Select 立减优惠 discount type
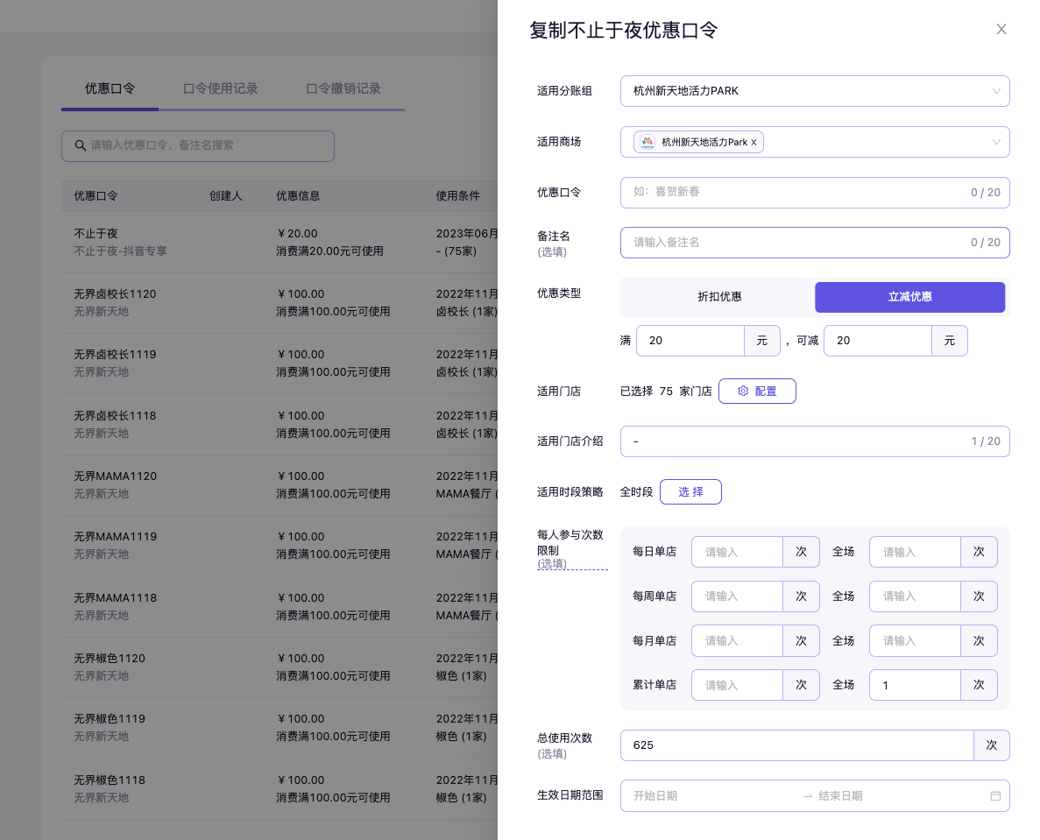 click(909, 297)
